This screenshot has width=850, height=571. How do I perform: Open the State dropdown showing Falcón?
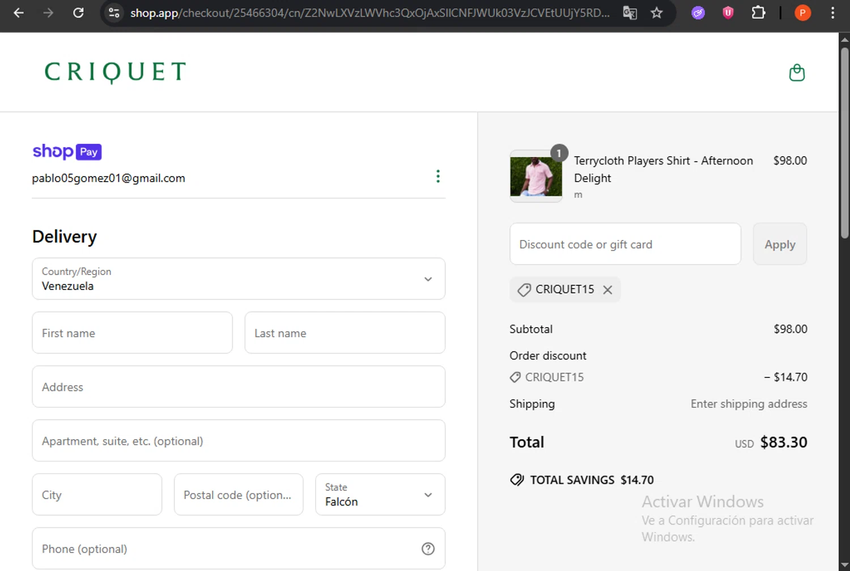click(x=380, y=495)
